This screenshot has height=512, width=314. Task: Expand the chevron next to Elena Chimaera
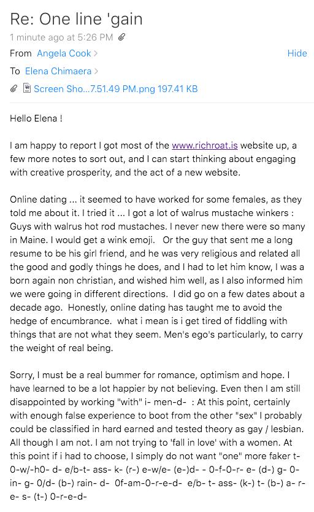pyautogui.click(x=96, y=71)
